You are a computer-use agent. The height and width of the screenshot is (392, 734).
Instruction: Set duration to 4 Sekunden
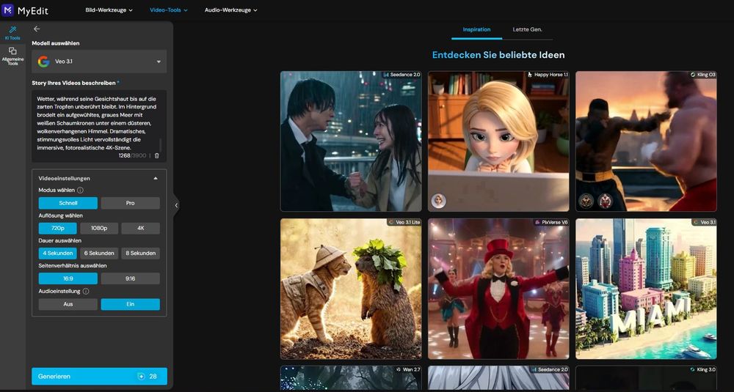pyautogui.click(x=57, y=254)
